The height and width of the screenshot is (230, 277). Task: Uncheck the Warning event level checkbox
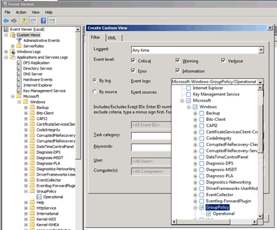pyautogui.click(x=177, y=60)
